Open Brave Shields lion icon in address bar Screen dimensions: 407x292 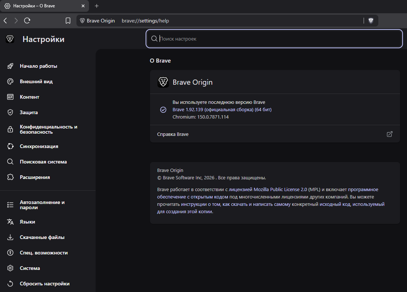371,21
